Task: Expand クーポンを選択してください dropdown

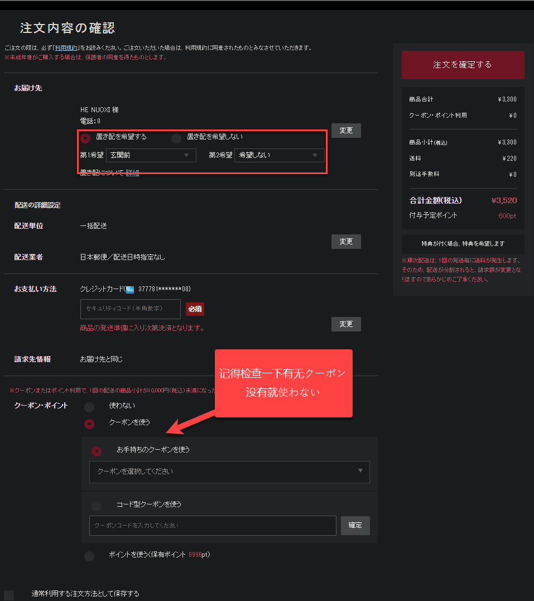Action: click(229, 472)
